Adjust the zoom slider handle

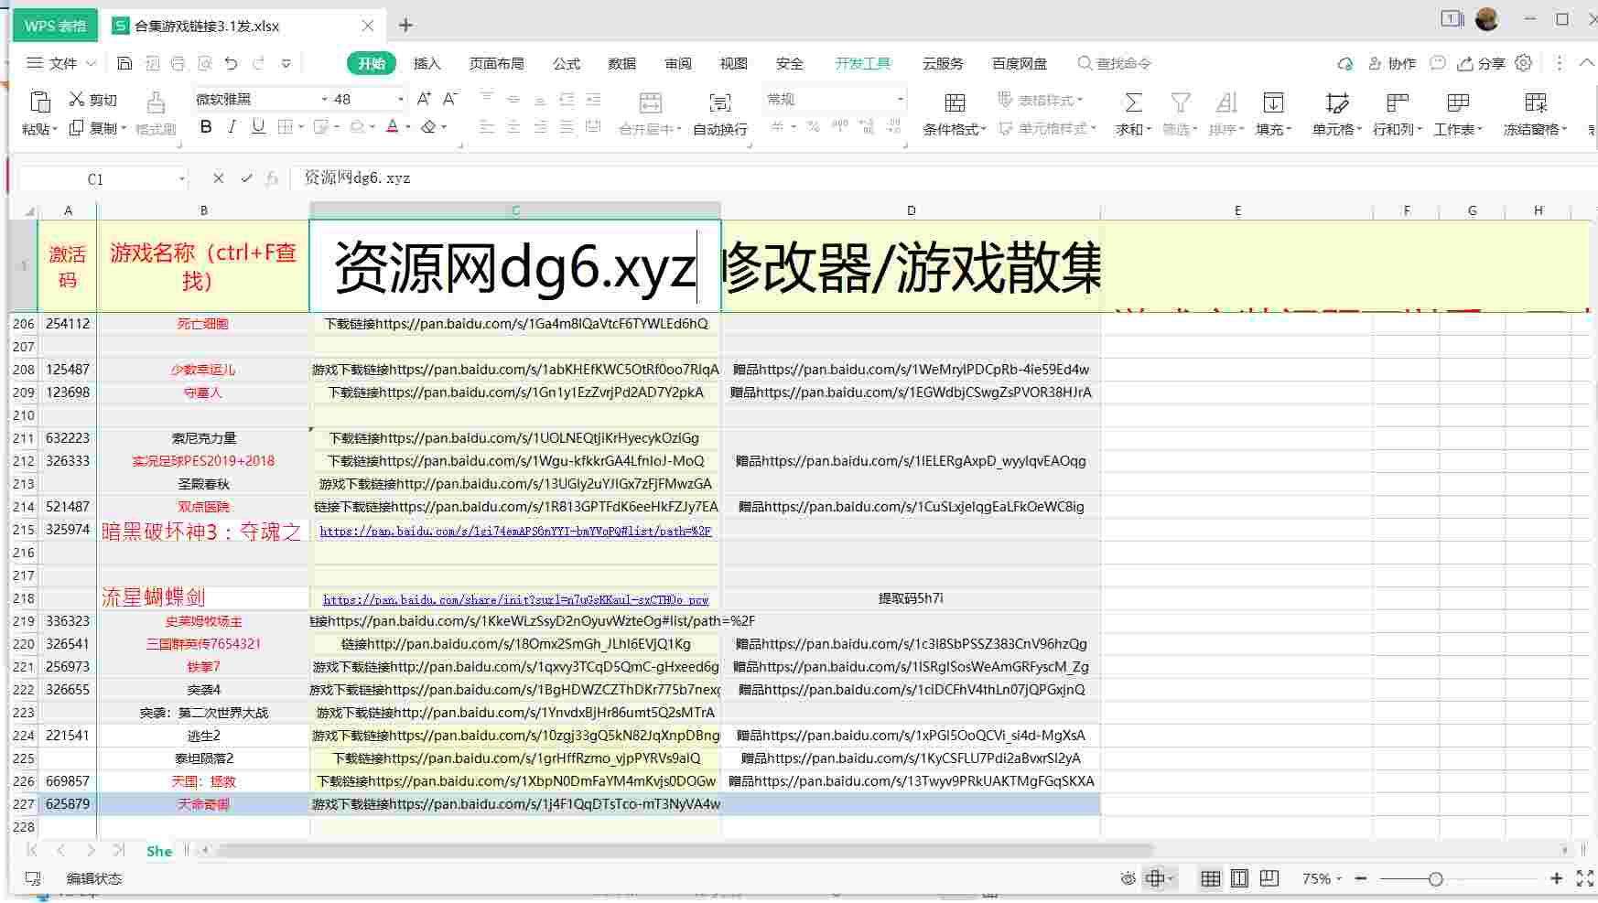(1435, 879)
